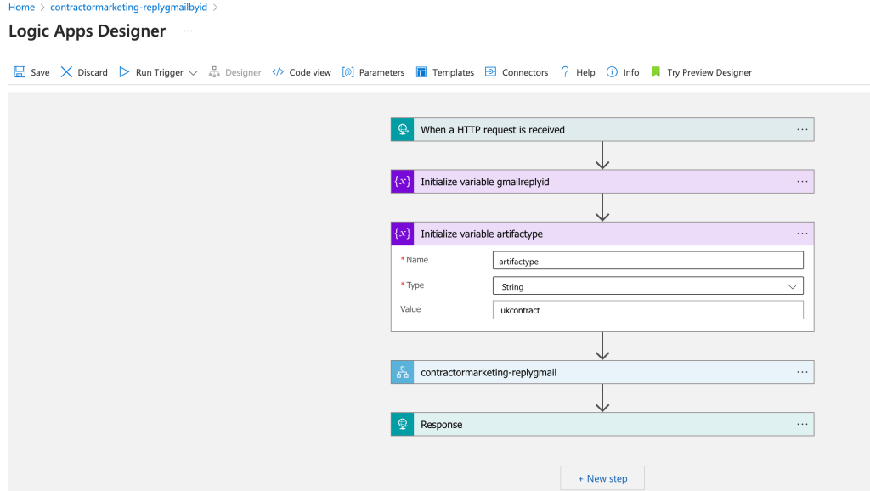Expand the When a HTTP request is received step

coord(602,129)
